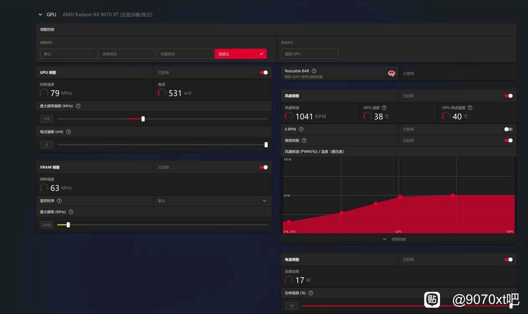Screen dimensions: 528x314
Task: Click the 0 voltage offset value box
Action: click(46, 145)
